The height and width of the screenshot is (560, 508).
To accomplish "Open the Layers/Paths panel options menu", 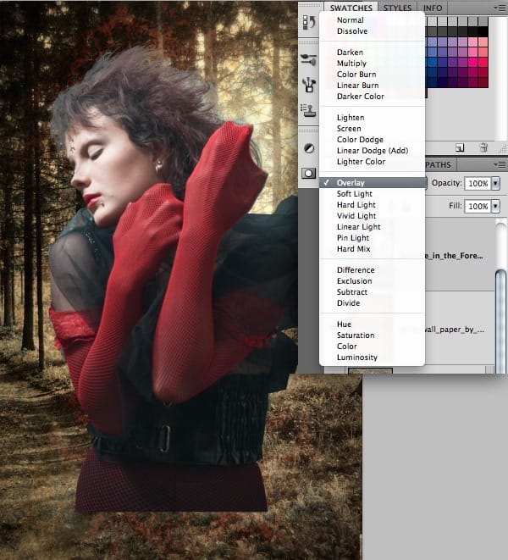I will [x=500, y=164].
